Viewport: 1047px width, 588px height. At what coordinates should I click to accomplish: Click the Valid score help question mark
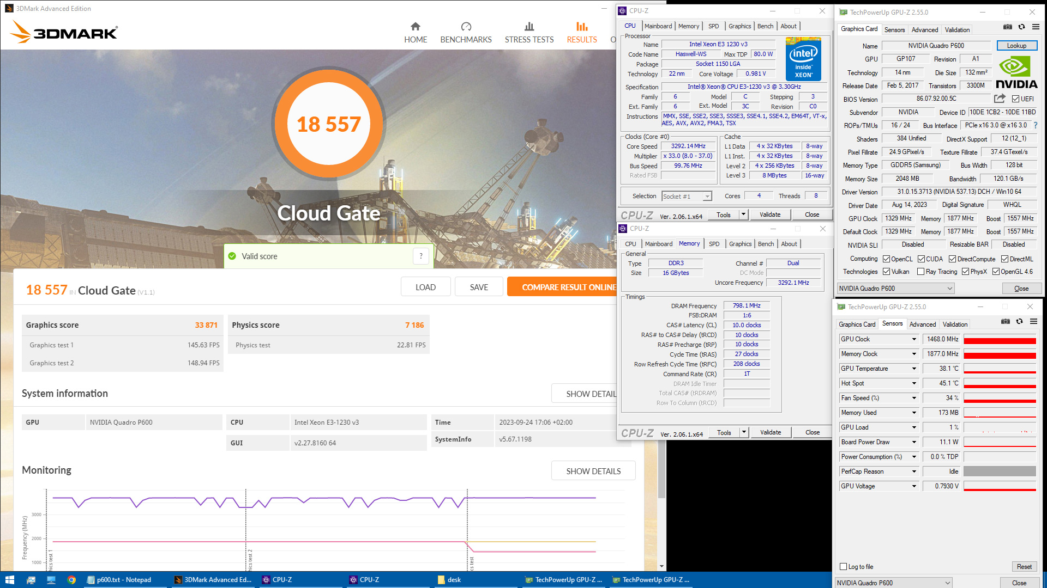click(x=420, y=256)
